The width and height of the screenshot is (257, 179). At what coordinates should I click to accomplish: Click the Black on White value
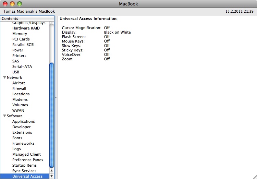click(117, 32)
